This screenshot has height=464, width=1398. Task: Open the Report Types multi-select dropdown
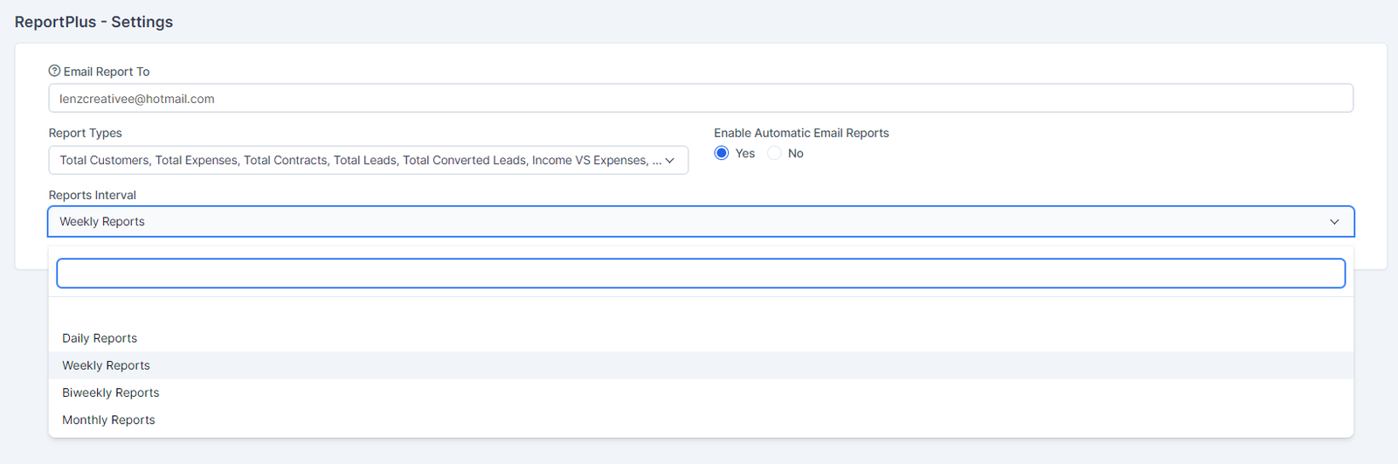[x=367, y=160]
